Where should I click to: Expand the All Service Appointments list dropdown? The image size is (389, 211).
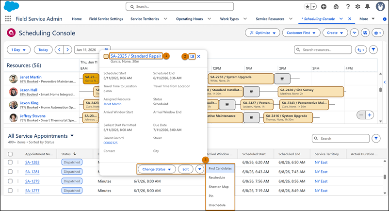pos(72,136)
